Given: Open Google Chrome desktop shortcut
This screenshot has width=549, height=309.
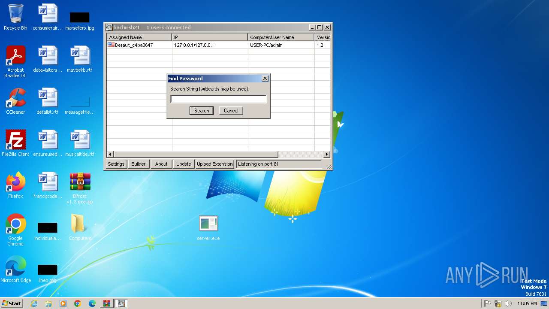Looking at the screenshot, I should point(15,230).
